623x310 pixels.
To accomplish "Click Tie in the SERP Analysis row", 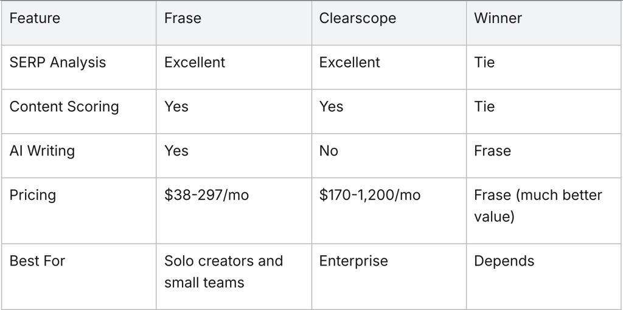I will pyautogui.click(x=484, y=63).
